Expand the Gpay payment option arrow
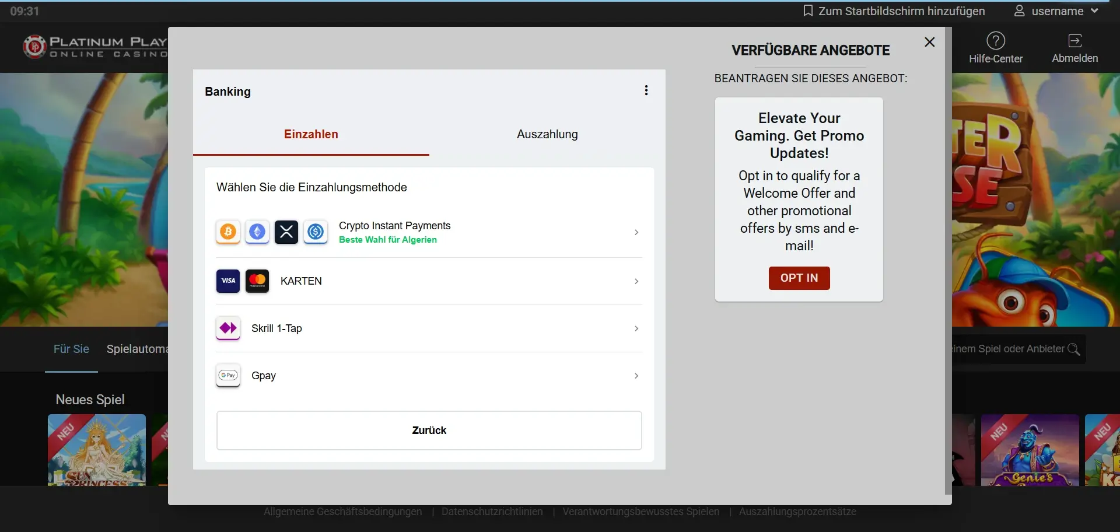 coord(636,376)
